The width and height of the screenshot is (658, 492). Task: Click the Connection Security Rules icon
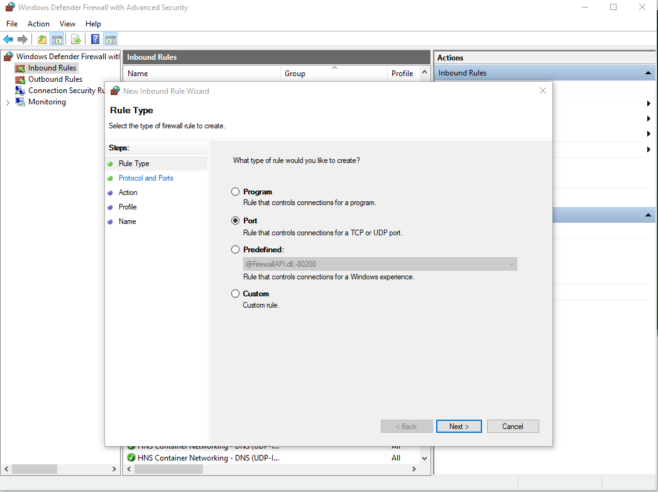pos(20,91)
